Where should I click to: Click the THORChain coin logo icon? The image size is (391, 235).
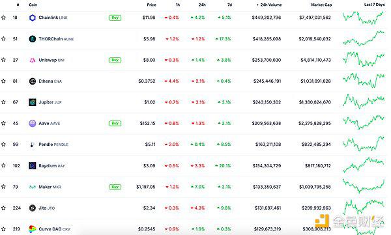(x=33, y=39)
